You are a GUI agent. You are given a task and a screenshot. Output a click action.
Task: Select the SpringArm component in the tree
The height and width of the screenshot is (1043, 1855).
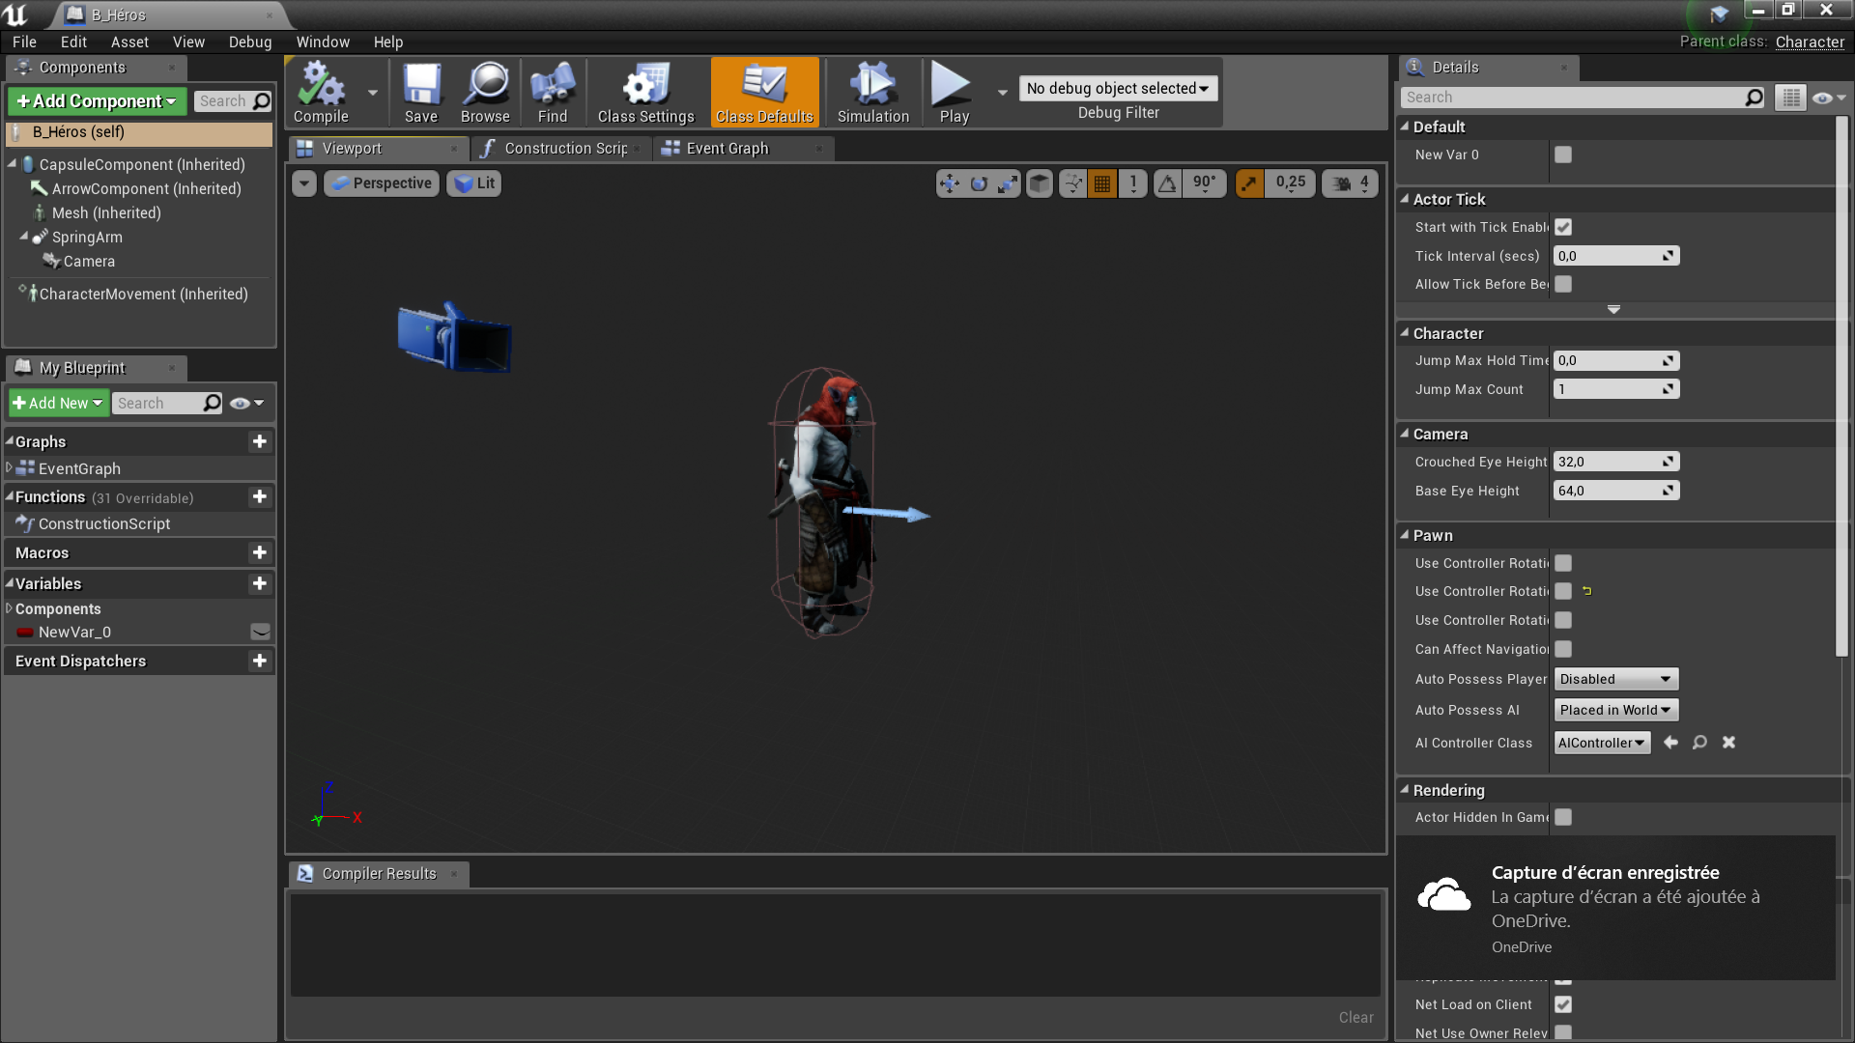tap(86, 237)
